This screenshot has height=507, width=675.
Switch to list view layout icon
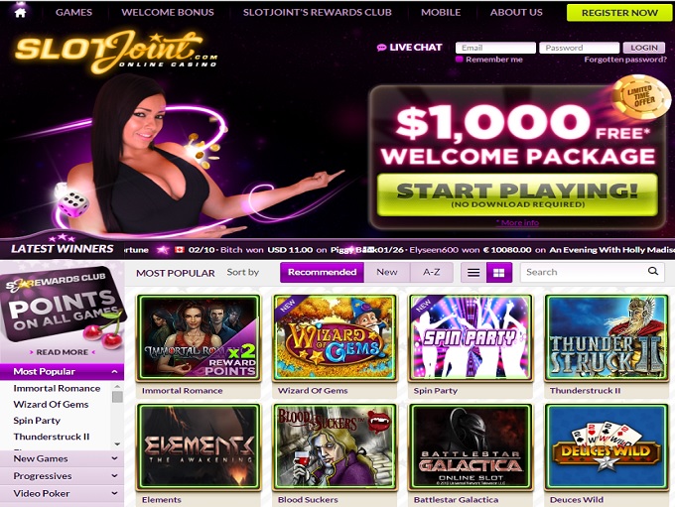click(473, 273)
